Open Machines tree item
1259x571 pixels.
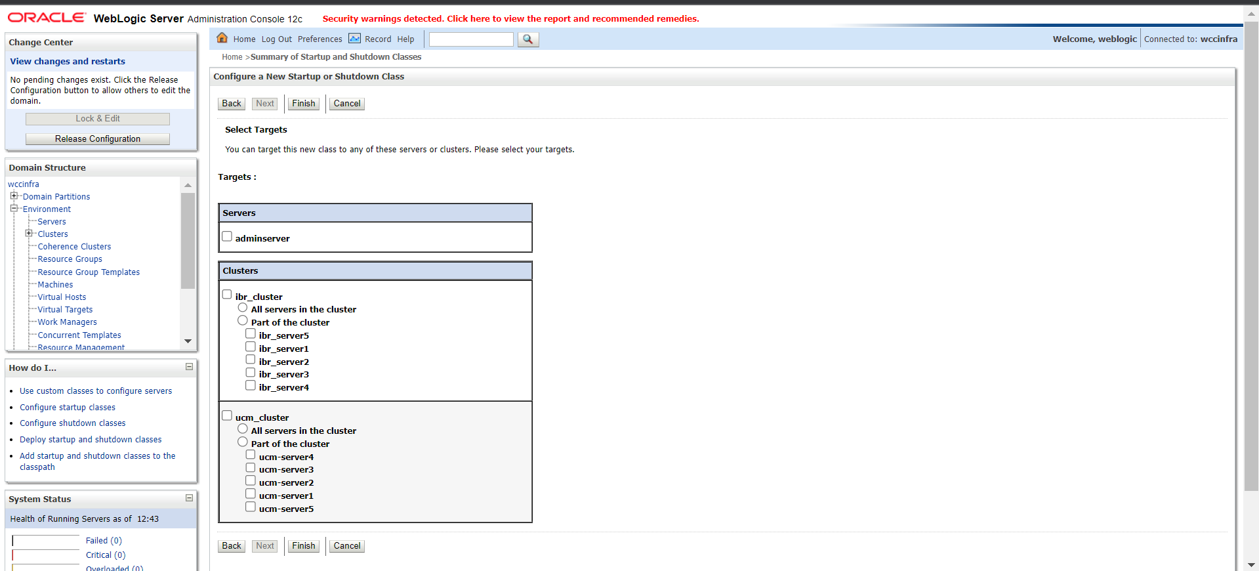point(55,285)
